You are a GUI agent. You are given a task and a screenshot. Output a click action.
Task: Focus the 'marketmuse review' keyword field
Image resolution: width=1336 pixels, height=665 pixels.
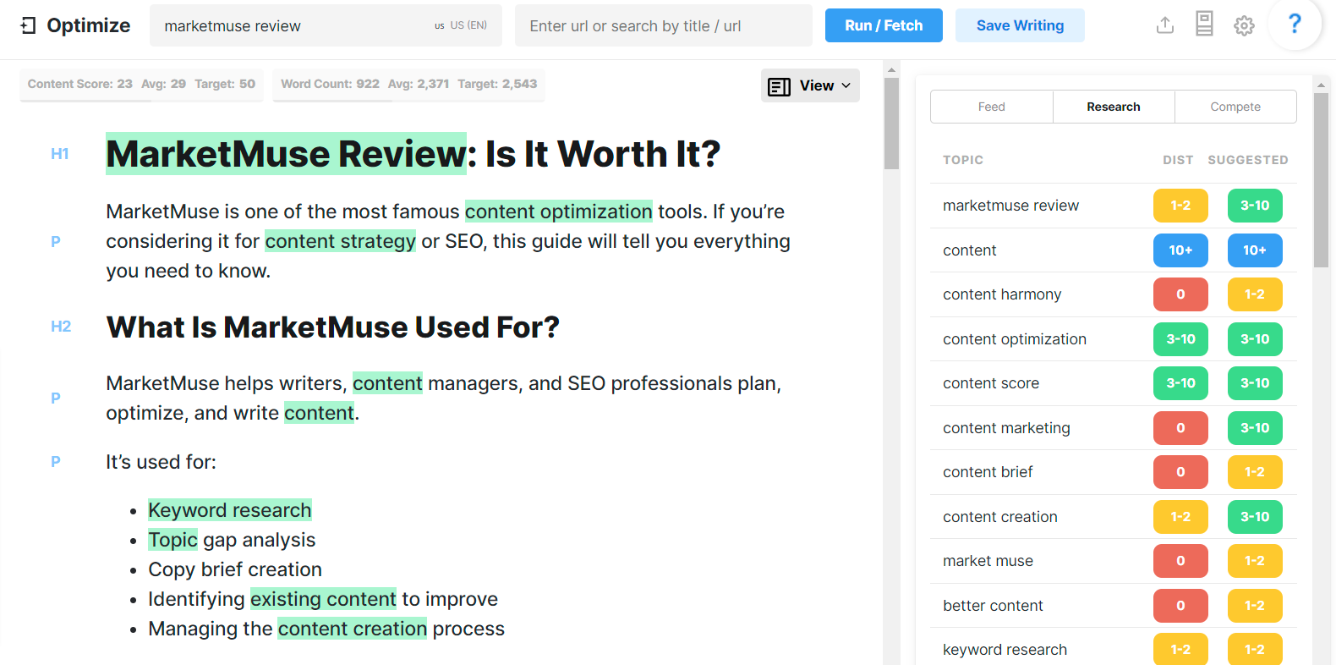326,25
